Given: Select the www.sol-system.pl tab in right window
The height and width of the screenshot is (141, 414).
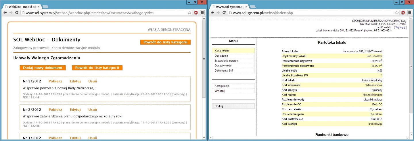Looking at the screenshot, I should [229, 6].
